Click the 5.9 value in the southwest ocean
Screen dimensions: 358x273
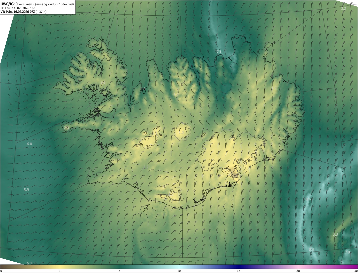coord(26,190)
